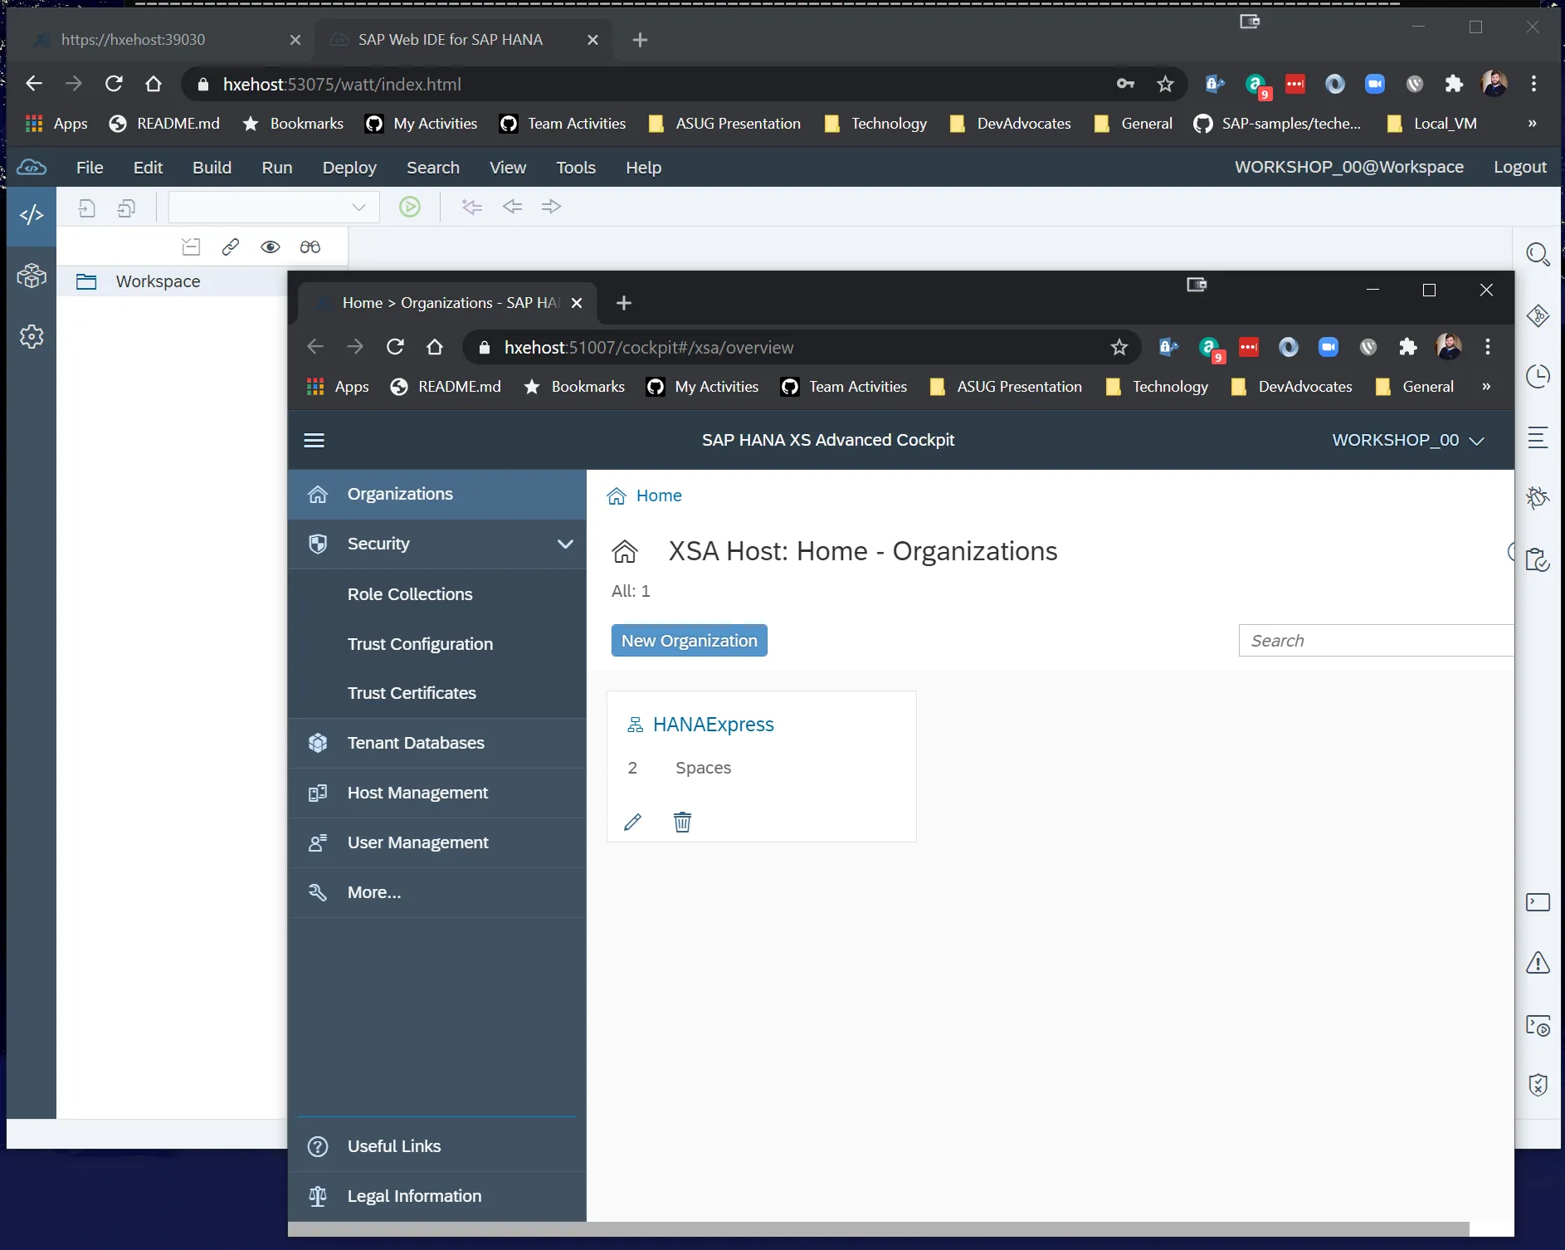The image size is (1565, 1250).
Task: Open the Web IDE Development perspective icon
Action: pyautogui.click(x=32, y=216)
